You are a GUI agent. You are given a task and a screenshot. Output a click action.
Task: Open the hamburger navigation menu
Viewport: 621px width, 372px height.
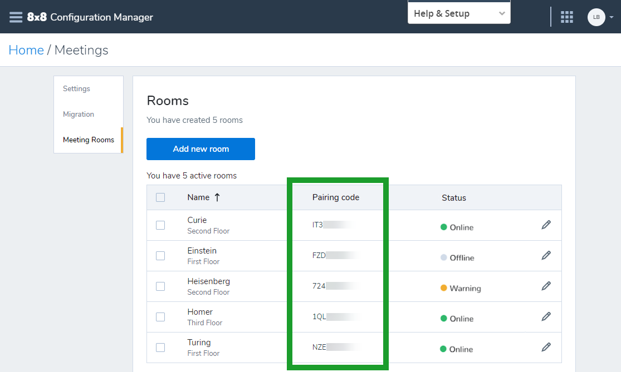(16, 17)
